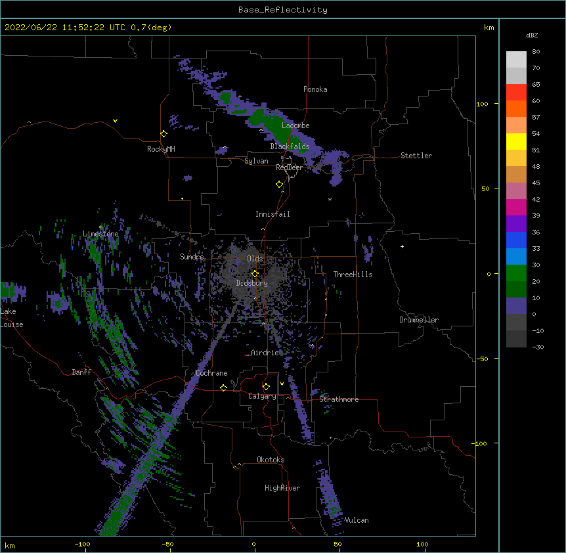The image size is (566, 553).
Task: Click the -100 tick on horizontal axis
Action: tap(83, 544)
